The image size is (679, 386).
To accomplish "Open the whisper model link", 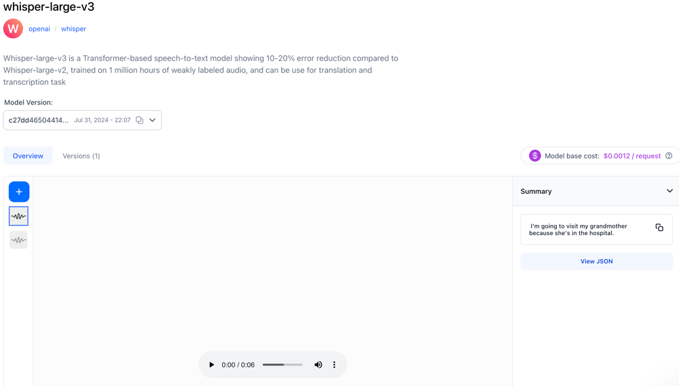I will (x=73, y=29).
